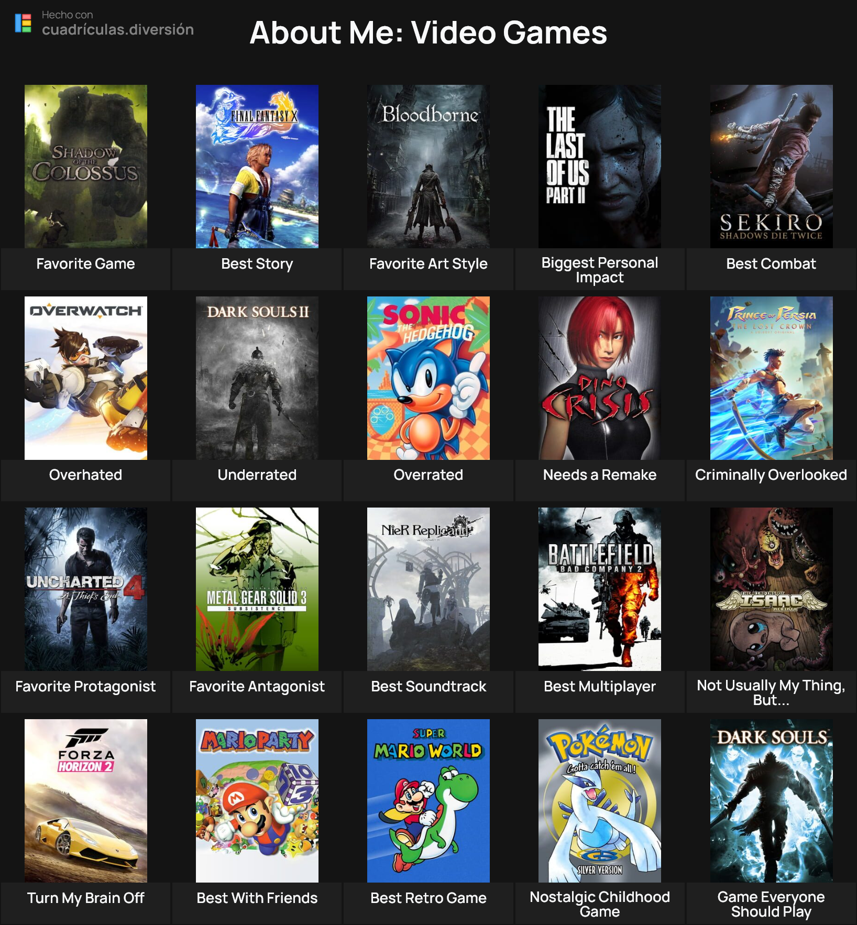Open Prince of Persia The Lost Crown cover

[772, 378]
